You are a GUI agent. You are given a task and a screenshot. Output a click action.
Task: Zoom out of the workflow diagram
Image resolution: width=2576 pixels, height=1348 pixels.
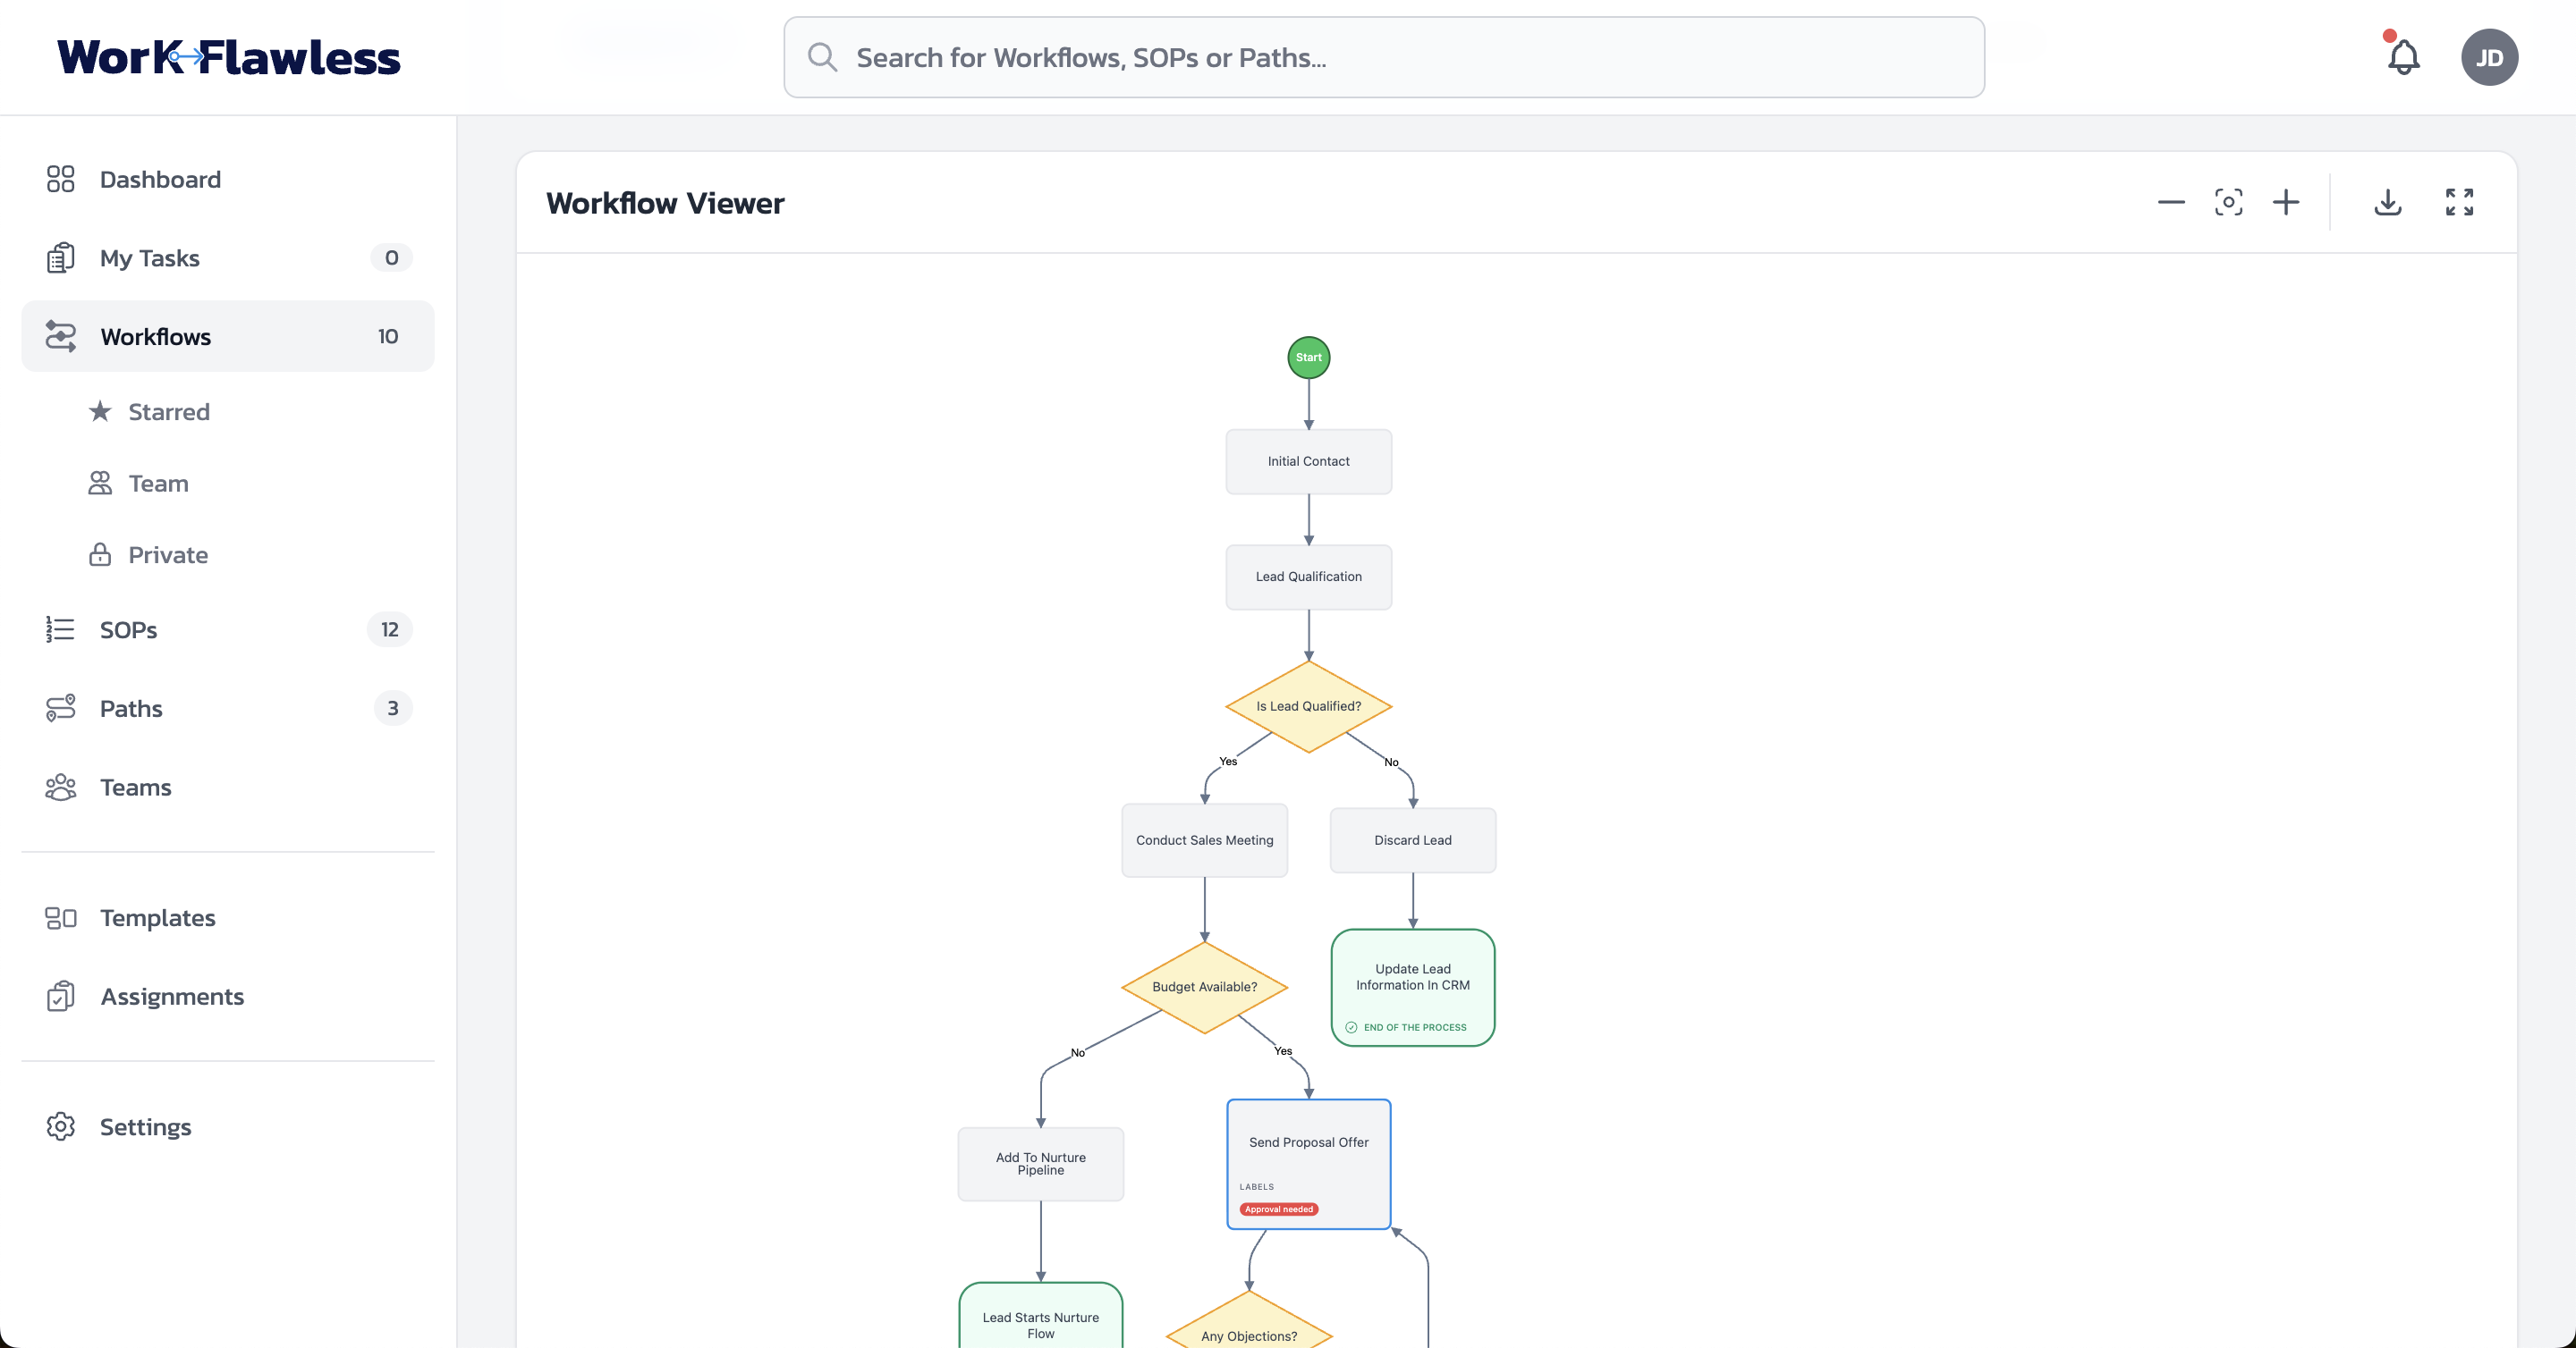(x=2172, y=202)
